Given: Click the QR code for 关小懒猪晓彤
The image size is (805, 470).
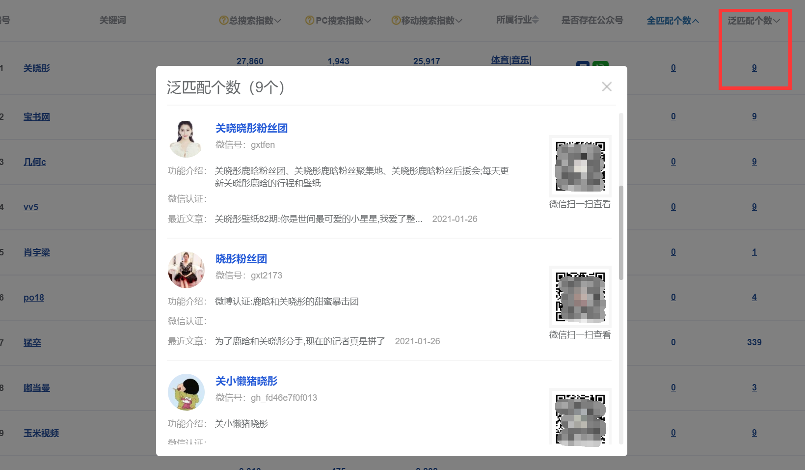Looking at the screenshot, I should click(x=580, y=418).
